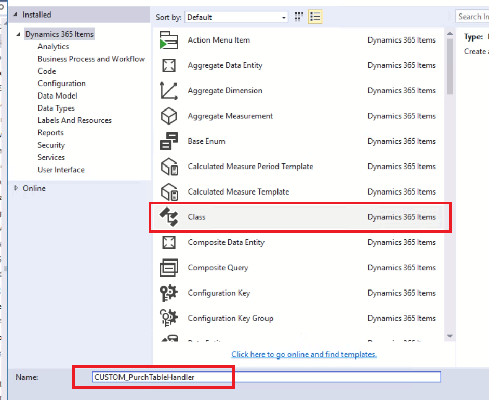Select the Composite Query icon
The image size is (489, 400).
tap(169, 267)
